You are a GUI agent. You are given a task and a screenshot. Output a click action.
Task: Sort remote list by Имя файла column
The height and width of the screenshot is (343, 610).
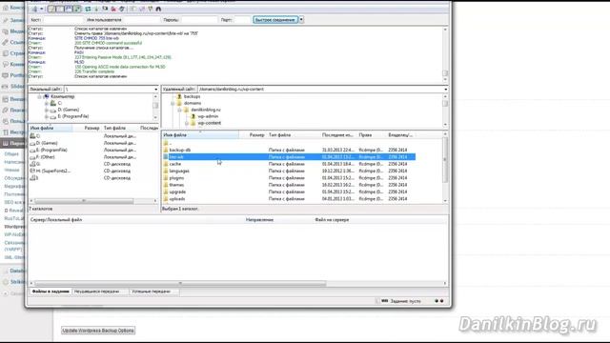click(x=200, y=135)
